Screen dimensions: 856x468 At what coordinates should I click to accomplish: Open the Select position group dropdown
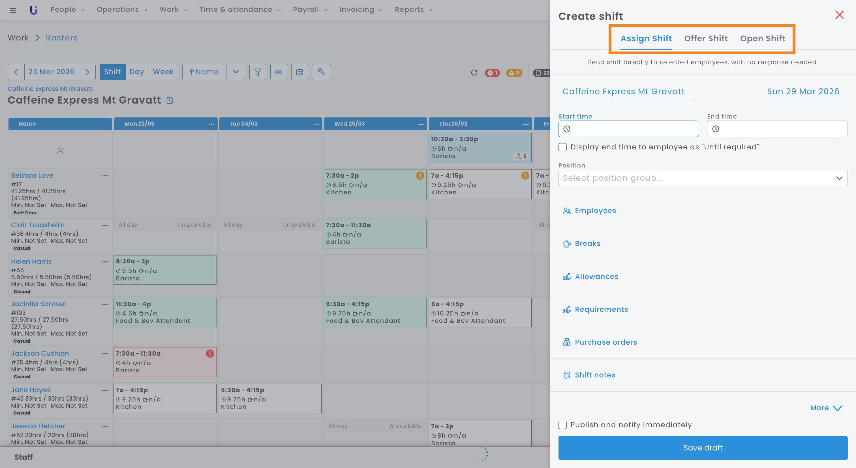(x=703, y=178)
